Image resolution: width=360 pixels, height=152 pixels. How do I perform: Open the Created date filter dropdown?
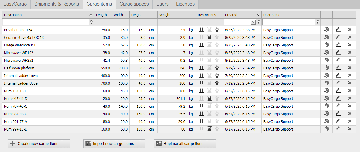tap(253, 22)
